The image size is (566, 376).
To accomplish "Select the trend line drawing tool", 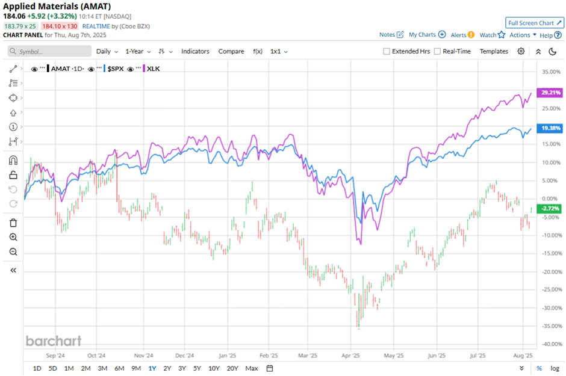I will [13, 69].
